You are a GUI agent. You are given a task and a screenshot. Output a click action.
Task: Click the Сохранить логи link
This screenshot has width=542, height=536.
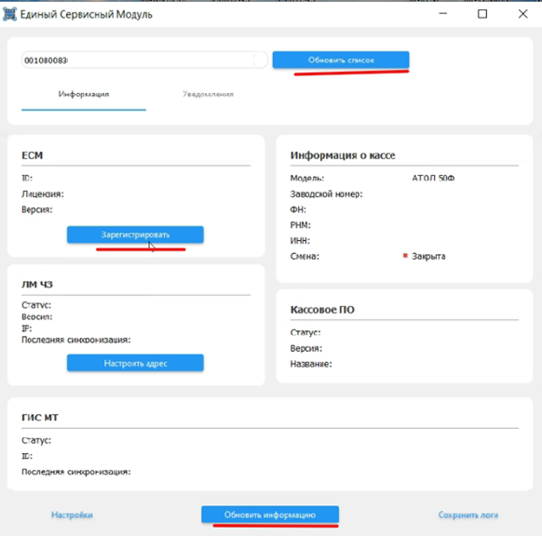coord(468,515)
